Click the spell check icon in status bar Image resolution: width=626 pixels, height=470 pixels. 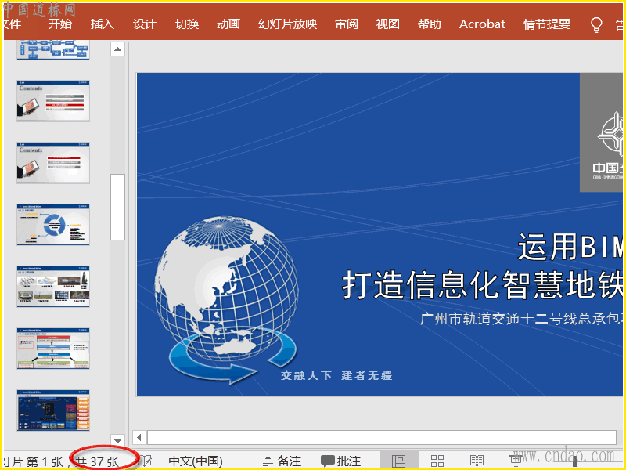146,461
